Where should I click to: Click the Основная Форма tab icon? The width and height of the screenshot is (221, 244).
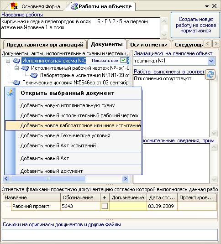coord(14,6)
